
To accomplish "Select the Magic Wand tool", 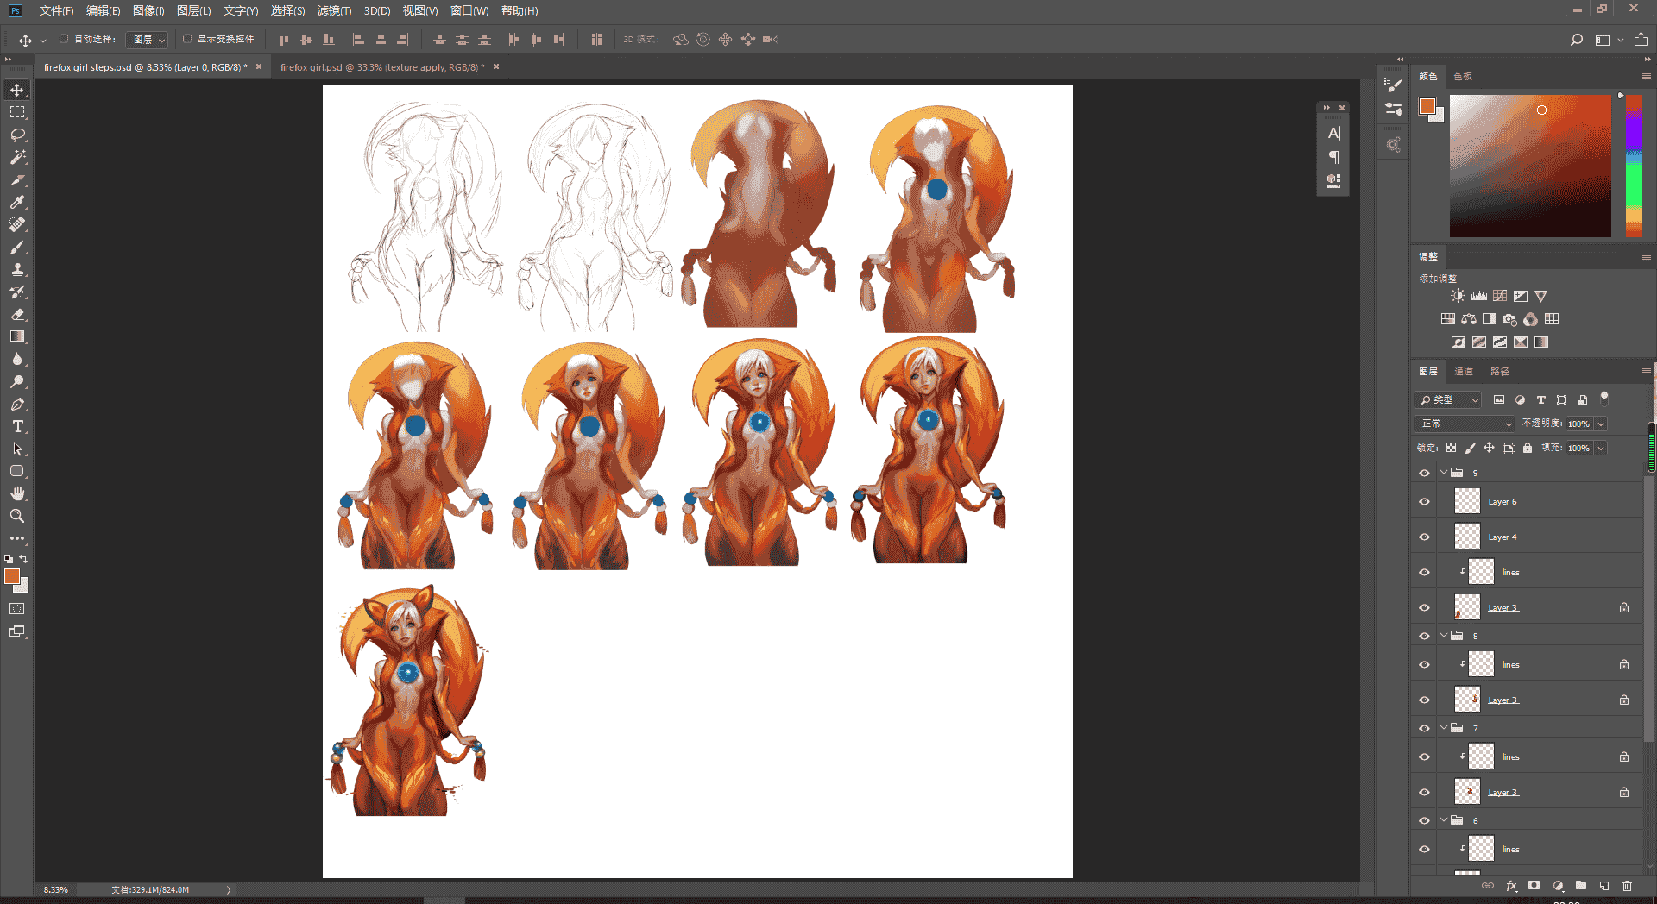I will coord(17,157).
